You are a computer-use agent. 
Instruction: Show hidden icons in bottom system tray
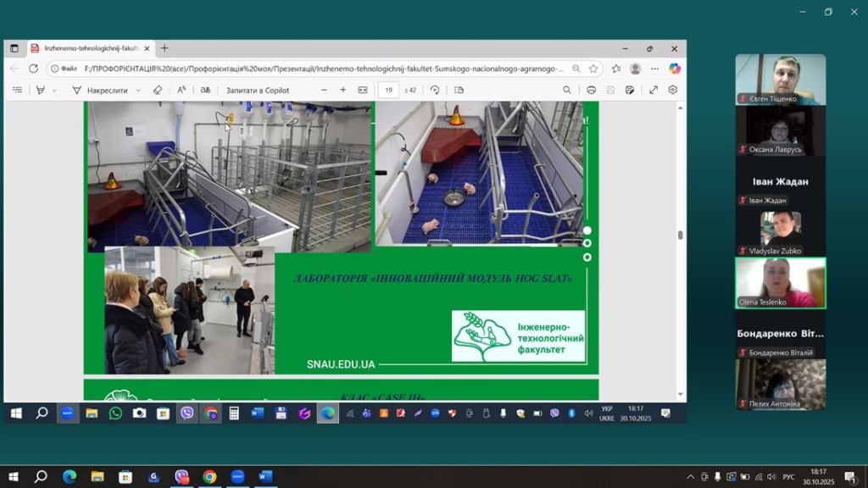[x=690, y=477]
